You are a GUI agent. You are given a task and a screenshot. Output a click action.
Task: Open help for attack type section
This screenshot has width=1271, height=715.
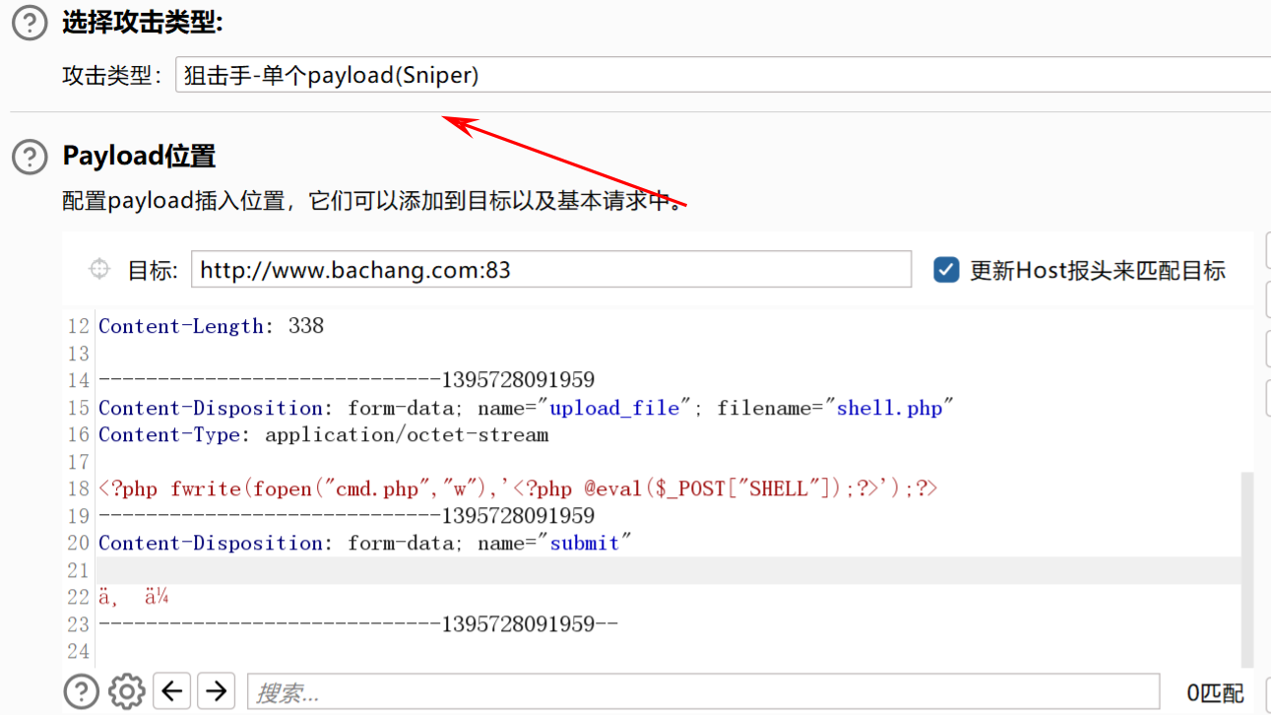pyautogui.click(x=30, y=22)
